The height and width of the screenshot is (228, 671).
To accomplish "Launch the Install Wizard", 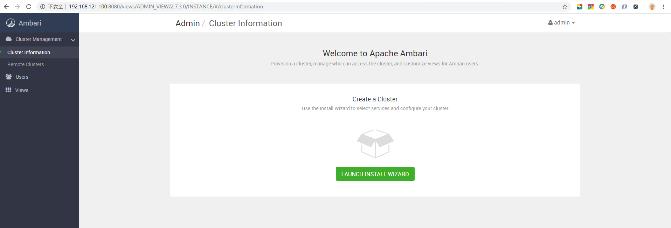I will point(375,174).
